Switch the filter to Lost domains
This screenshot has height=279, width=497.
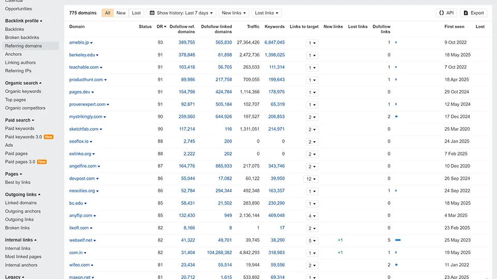pos(136,13)
